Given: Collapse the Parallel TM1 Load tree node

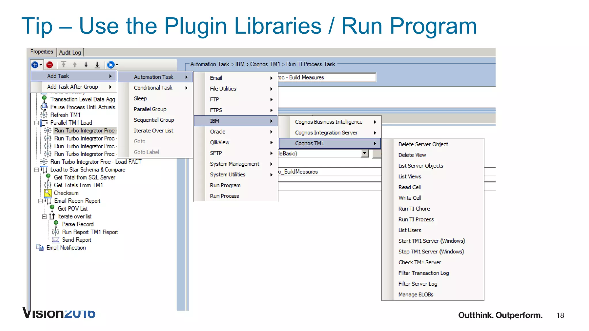Looking at the screenshot, I should tap(37, 123).
